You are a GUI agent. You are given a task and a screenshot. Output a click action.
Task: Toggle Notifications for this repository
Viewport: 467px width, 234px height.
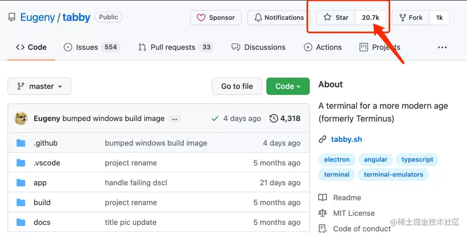279,18
